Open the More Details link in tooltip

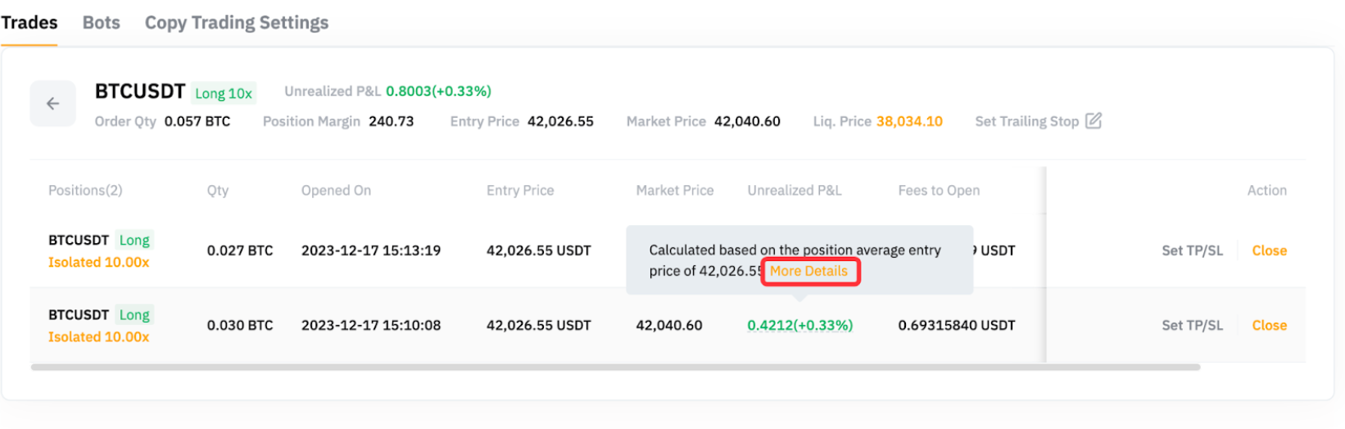coord(808,271)
